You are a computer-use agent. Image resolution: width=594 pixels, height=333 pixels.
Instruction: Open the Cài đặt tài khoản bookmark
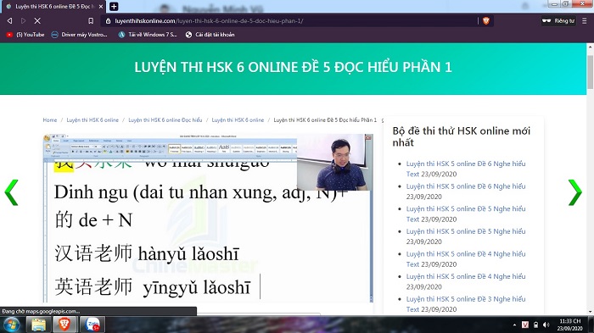click(210, 35)
